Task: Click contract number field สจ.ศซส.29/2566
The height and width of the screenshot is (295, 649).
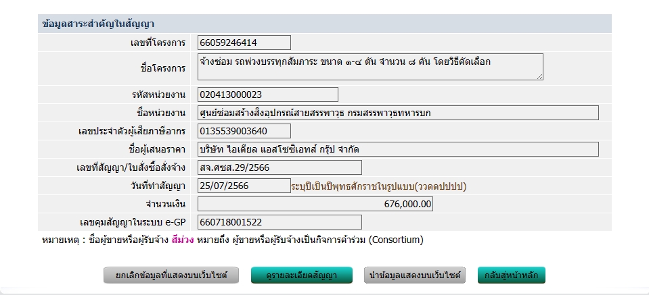Action: click(279, 167)
